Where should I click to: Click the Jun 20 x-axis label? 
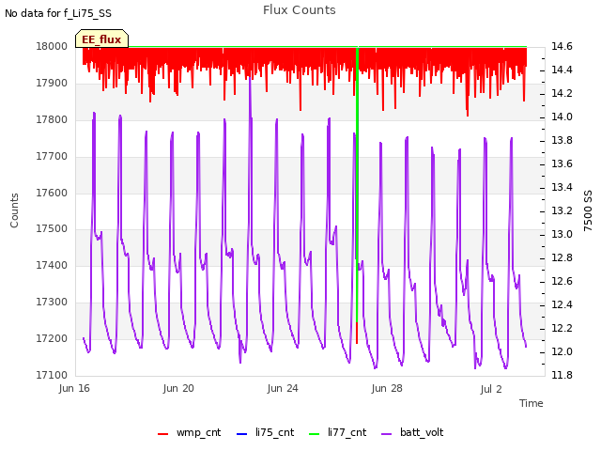178,388
